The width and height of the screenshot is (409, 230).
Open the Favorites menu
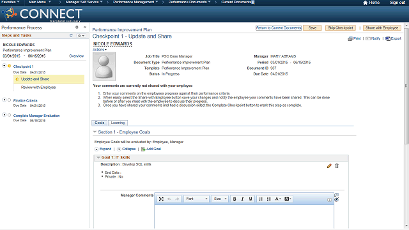click(x=10, y=2)
